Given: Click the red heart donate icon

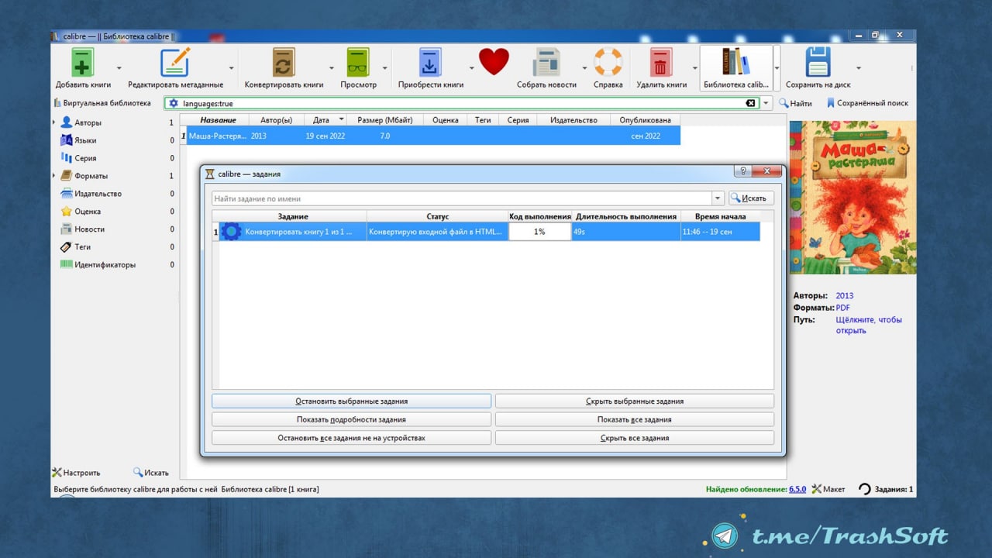Looking at the screenshot, I should click(494, 61).
